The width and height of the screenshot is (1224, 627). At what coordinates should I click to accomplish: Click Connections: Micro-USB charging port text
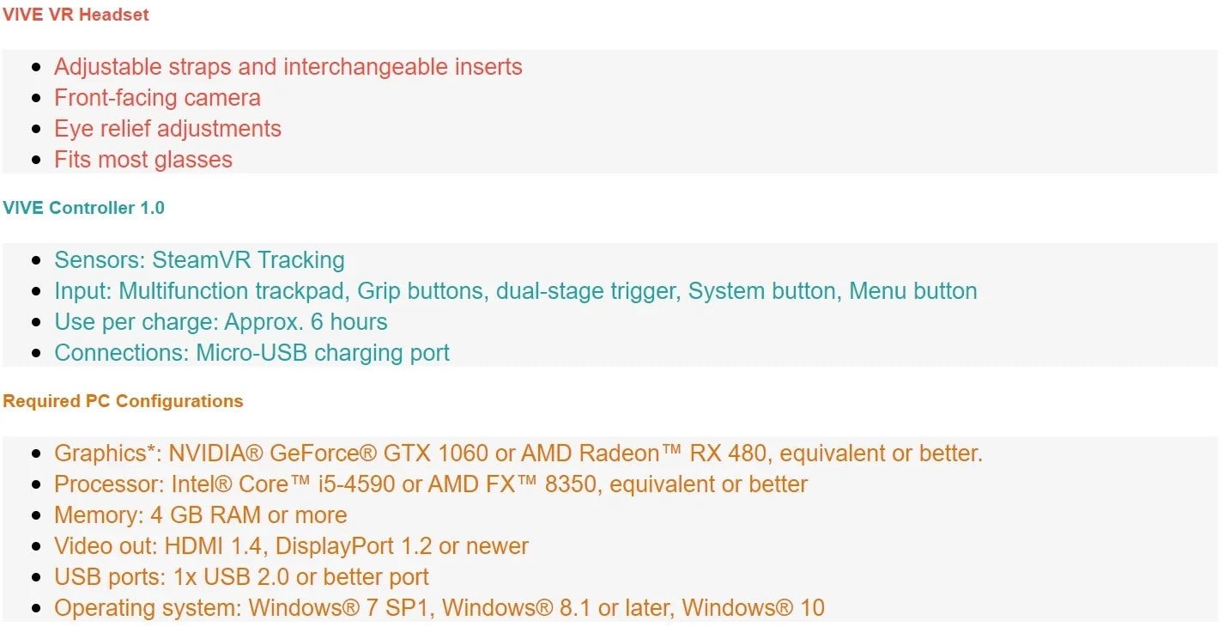click(251, 353)
